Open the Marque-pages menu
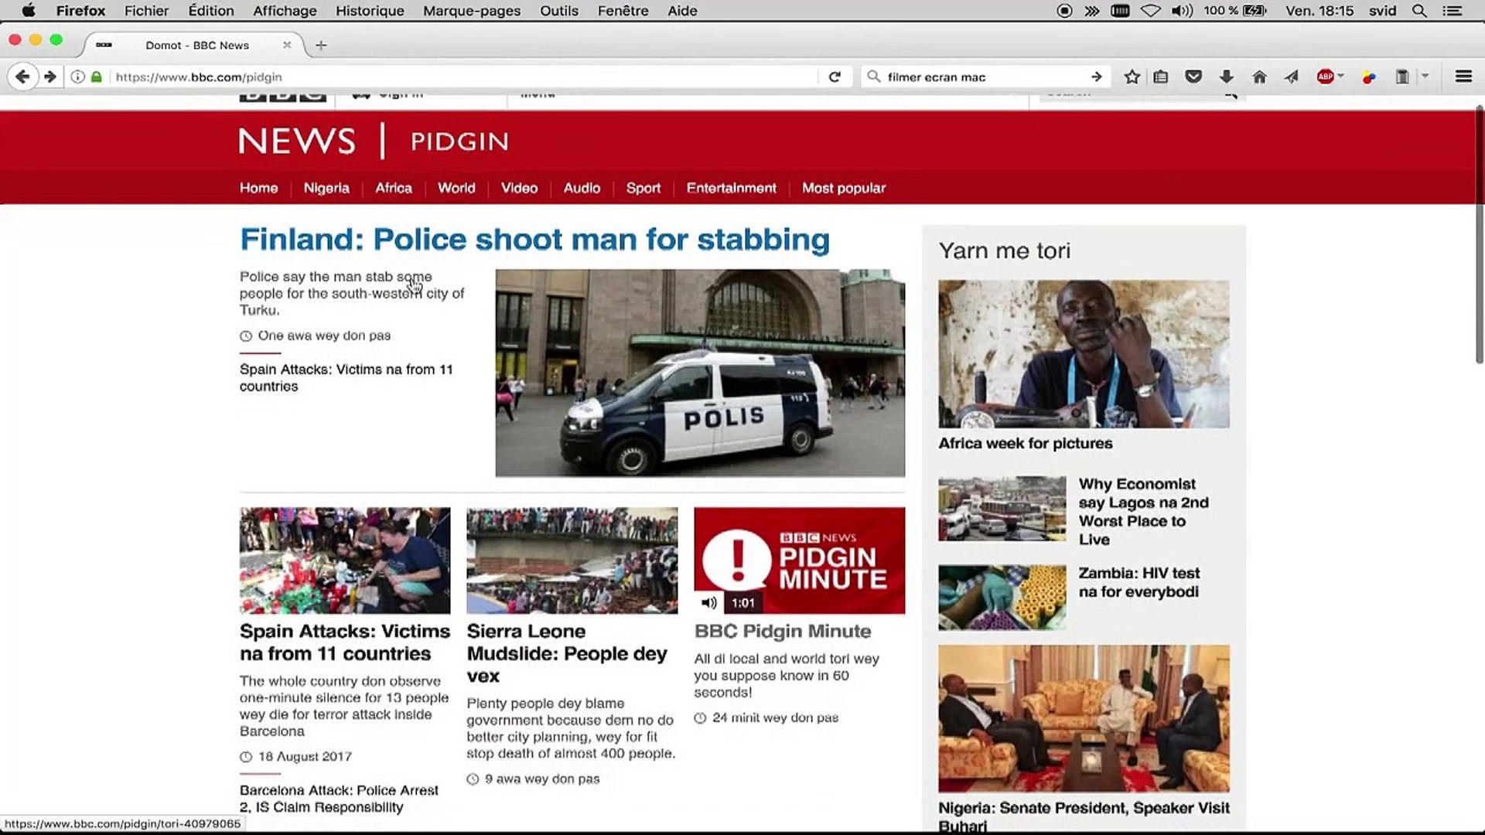Screen dimensions: 1485x835 pos(471,11)
